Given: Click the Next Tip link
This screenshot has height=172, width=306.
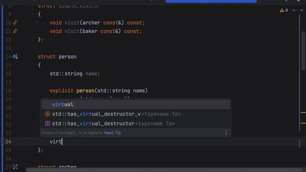Looking at the screenshot, I should point(113,133).
